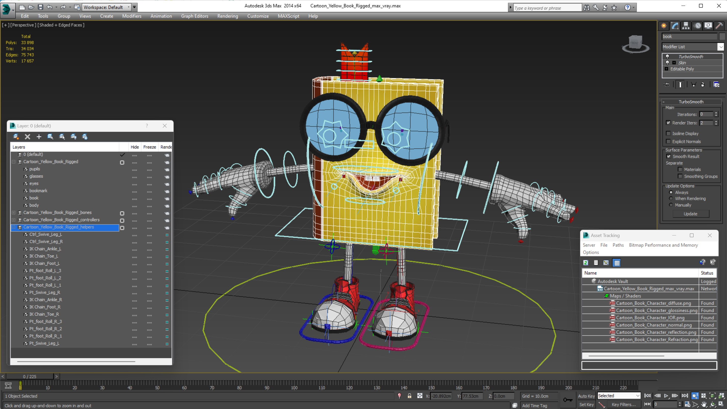This screenshot has height=409, width=727.
Task: Click Refresh icon in Asset Tracking
Action: [586, 263]
